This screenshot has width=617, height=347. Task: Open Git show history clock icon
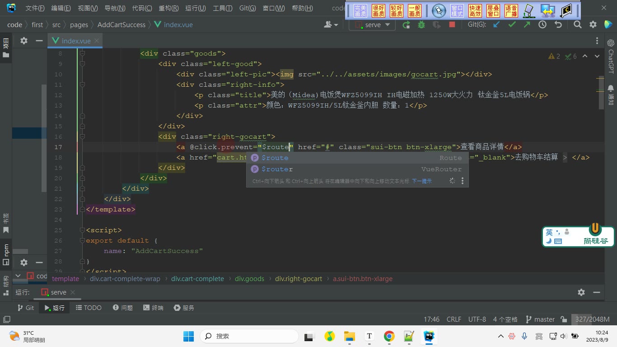[x=542, y=25]
